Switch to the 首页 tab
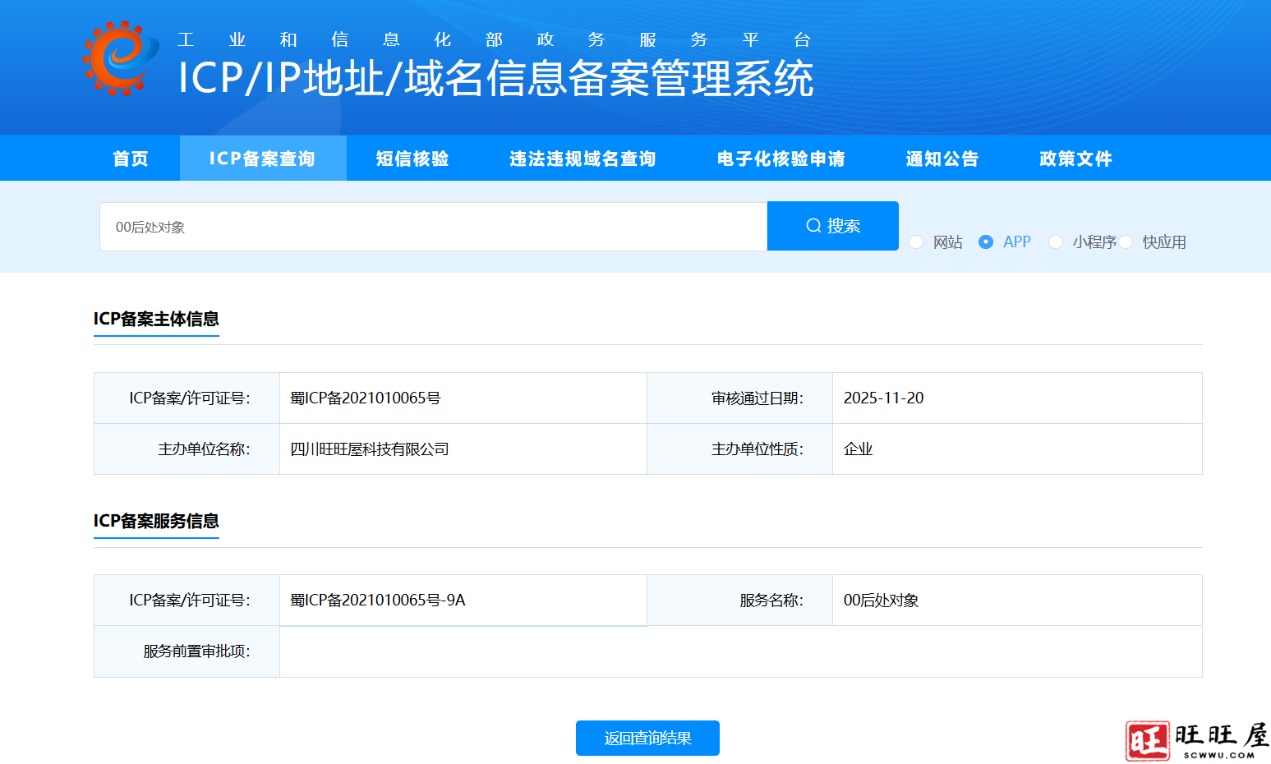Image resolution: width=1271 pixels, height=764 pixels. (x=130, y=158)
